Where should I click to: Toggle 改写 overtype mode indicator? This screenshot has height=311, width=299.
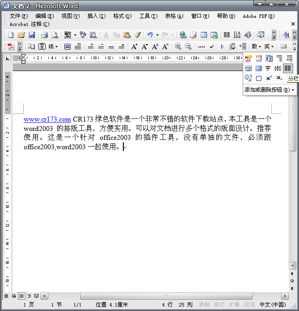(249, 304)
